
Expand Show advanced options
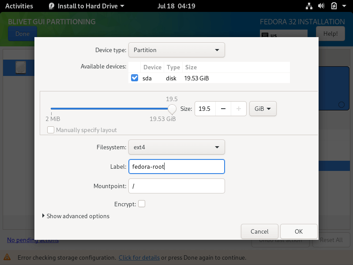(x=75, y=216)
